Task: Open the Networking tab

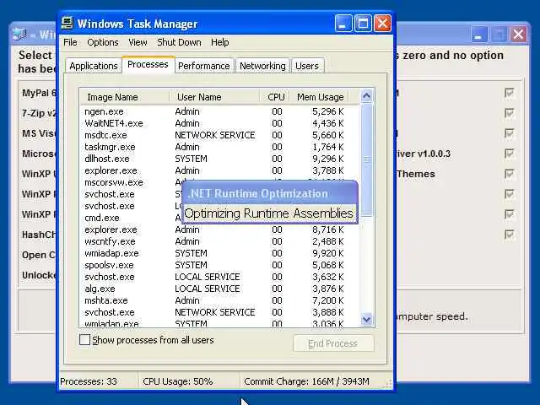Action: pos(262,66)
